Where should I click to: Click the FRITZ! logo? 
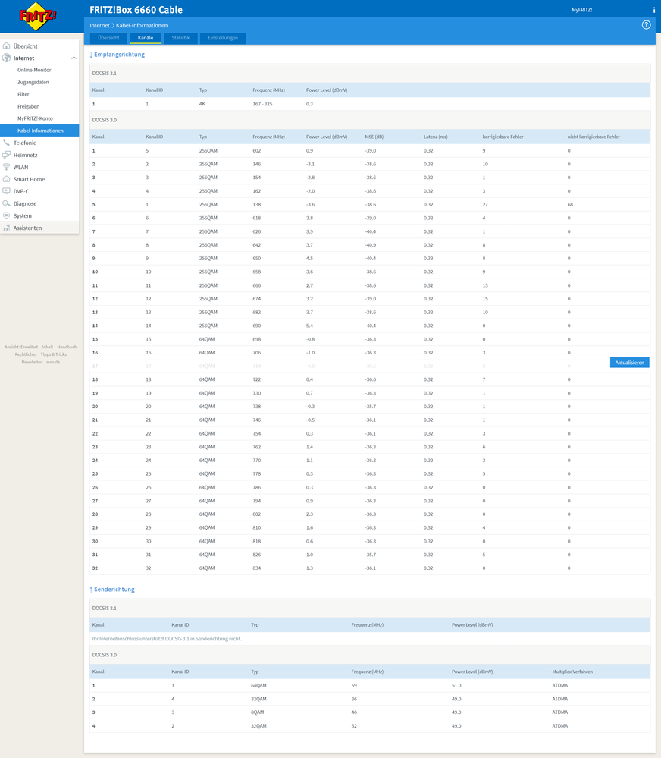coord(38,16)
